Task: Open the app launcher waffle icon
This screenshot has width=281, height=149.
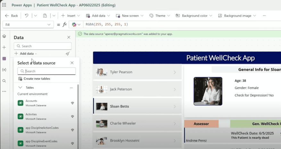Action: [x=4, y=5]
